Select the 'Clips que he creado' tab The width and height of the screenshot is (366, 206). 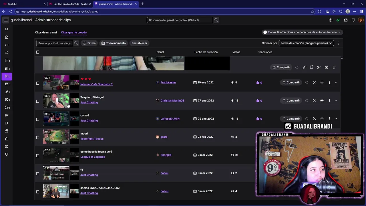point(74,32)
